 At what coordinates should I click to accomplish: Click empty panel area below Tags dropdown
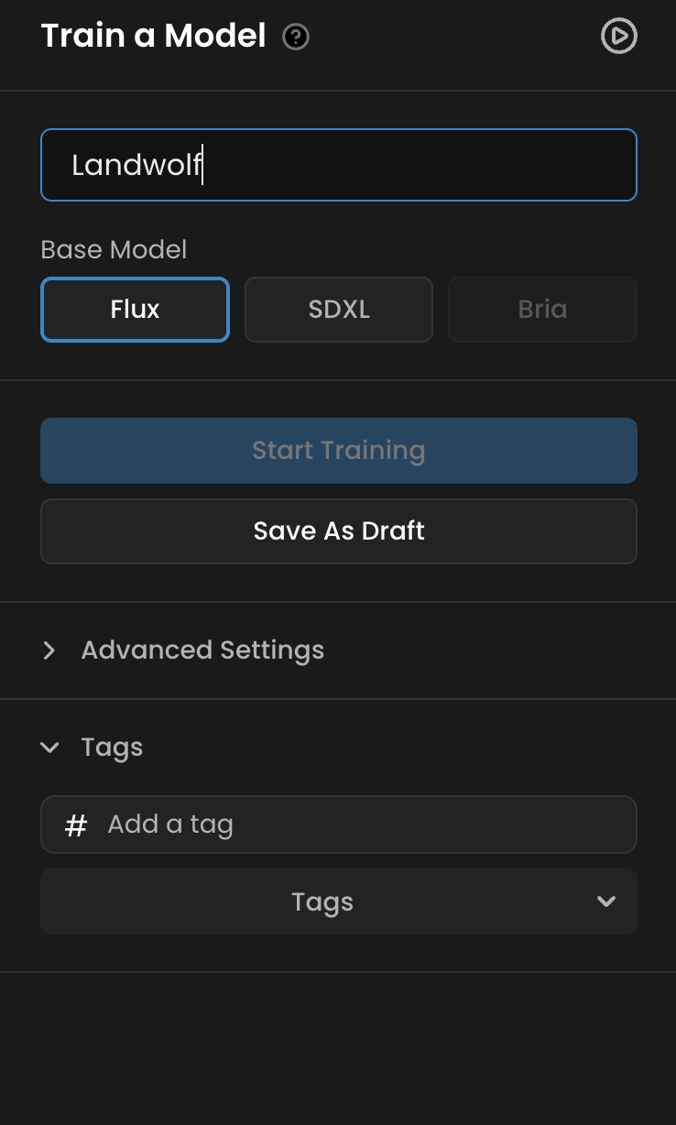coord(339,1044)
